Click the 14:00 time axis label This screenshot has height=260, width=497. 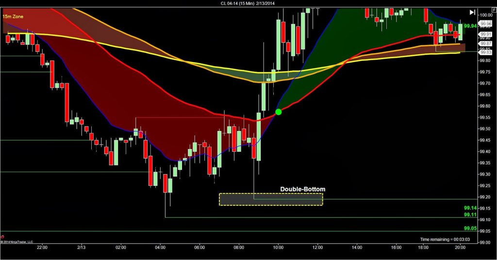(357, 247)
